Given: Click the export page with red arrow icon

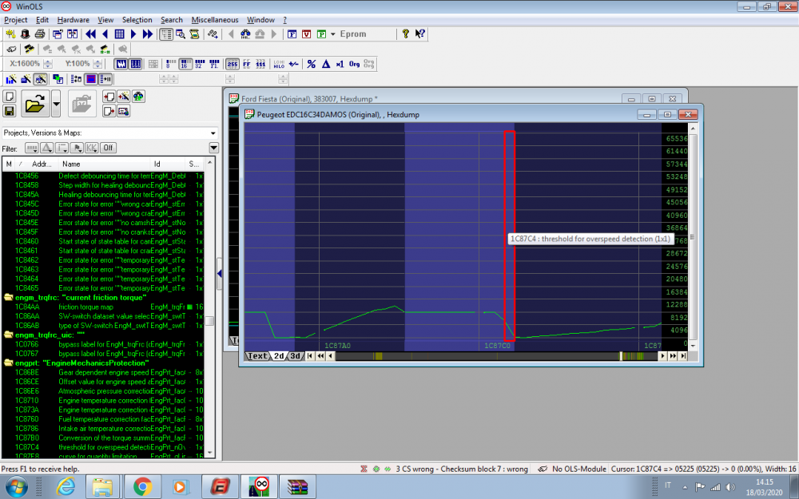Looking at the screenshot, I should point(109,111).
